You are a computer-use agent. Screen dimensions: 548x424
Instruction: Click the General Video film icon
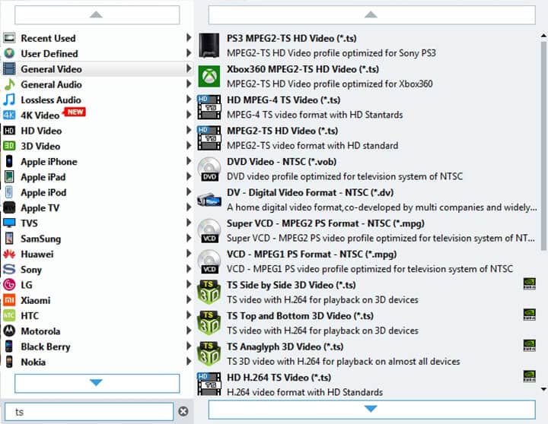click(9, 68)
